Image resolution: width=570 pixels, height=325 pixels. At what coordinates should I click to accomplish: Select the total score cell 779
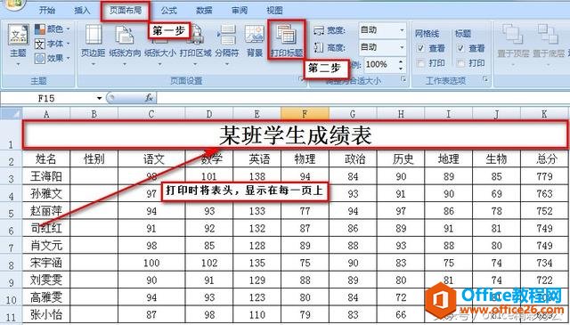pyautogui.click(x=544, y=176)
